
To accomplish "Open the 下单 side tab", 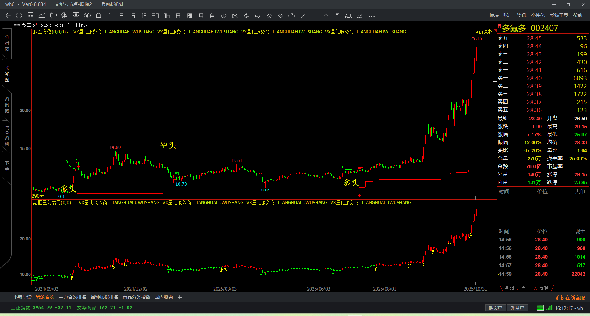I will (x=7, y=166).
